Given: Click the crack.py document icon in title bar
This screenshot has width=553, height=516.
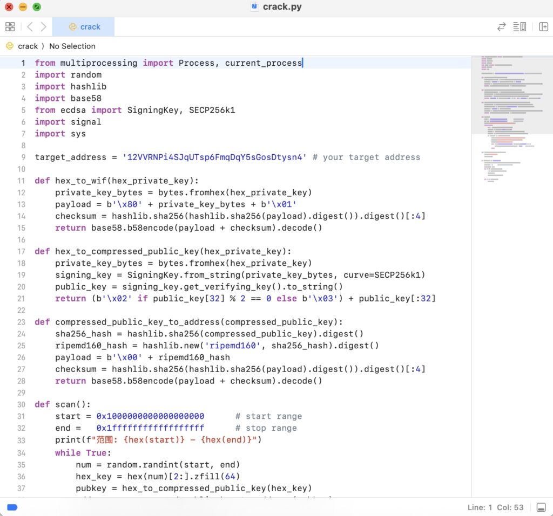Looking at the screenshot, I should 254,6.
